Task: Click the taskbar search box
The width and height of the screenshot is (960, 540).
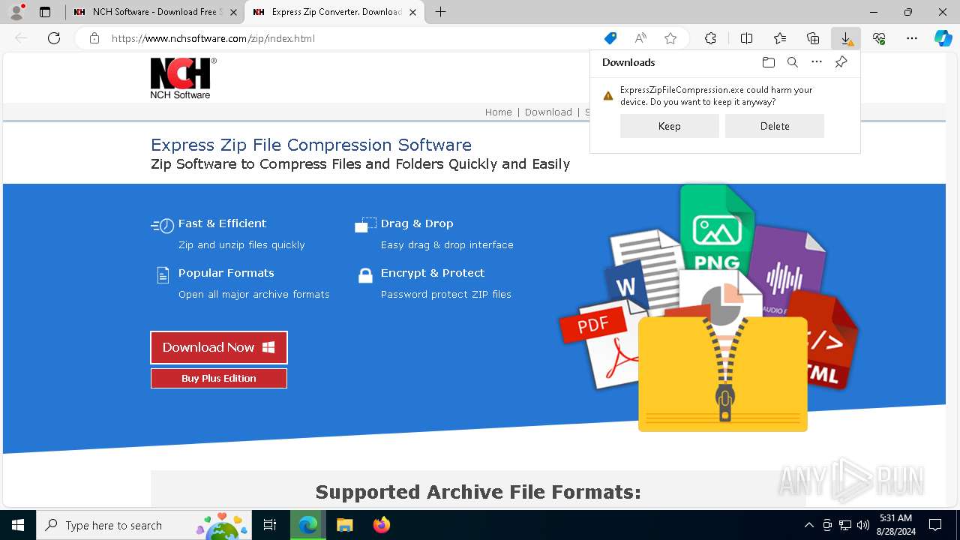Action: coord(145,525)
